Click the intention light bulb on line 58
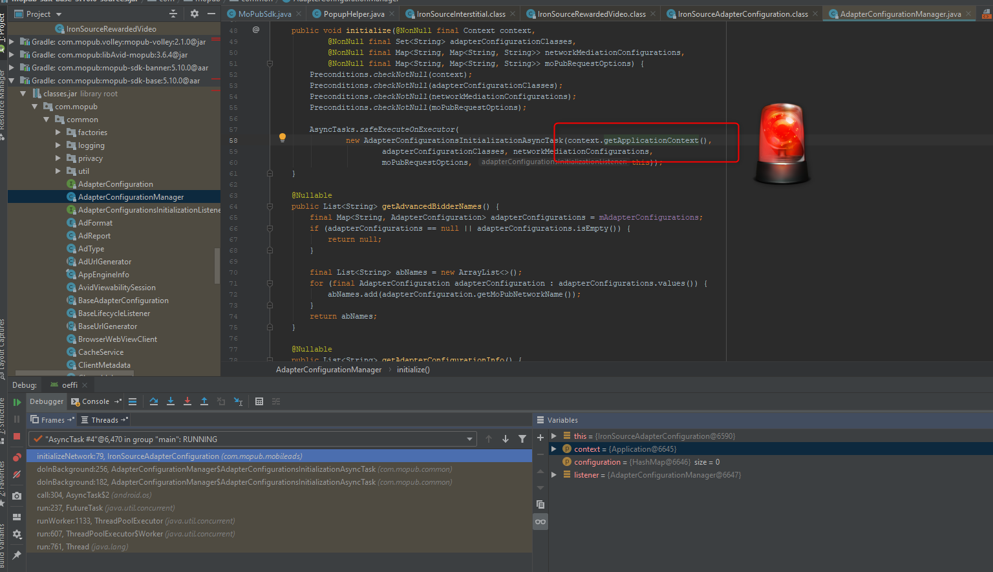The width and height of the screenshot is (993, 572). click(282, 137)
